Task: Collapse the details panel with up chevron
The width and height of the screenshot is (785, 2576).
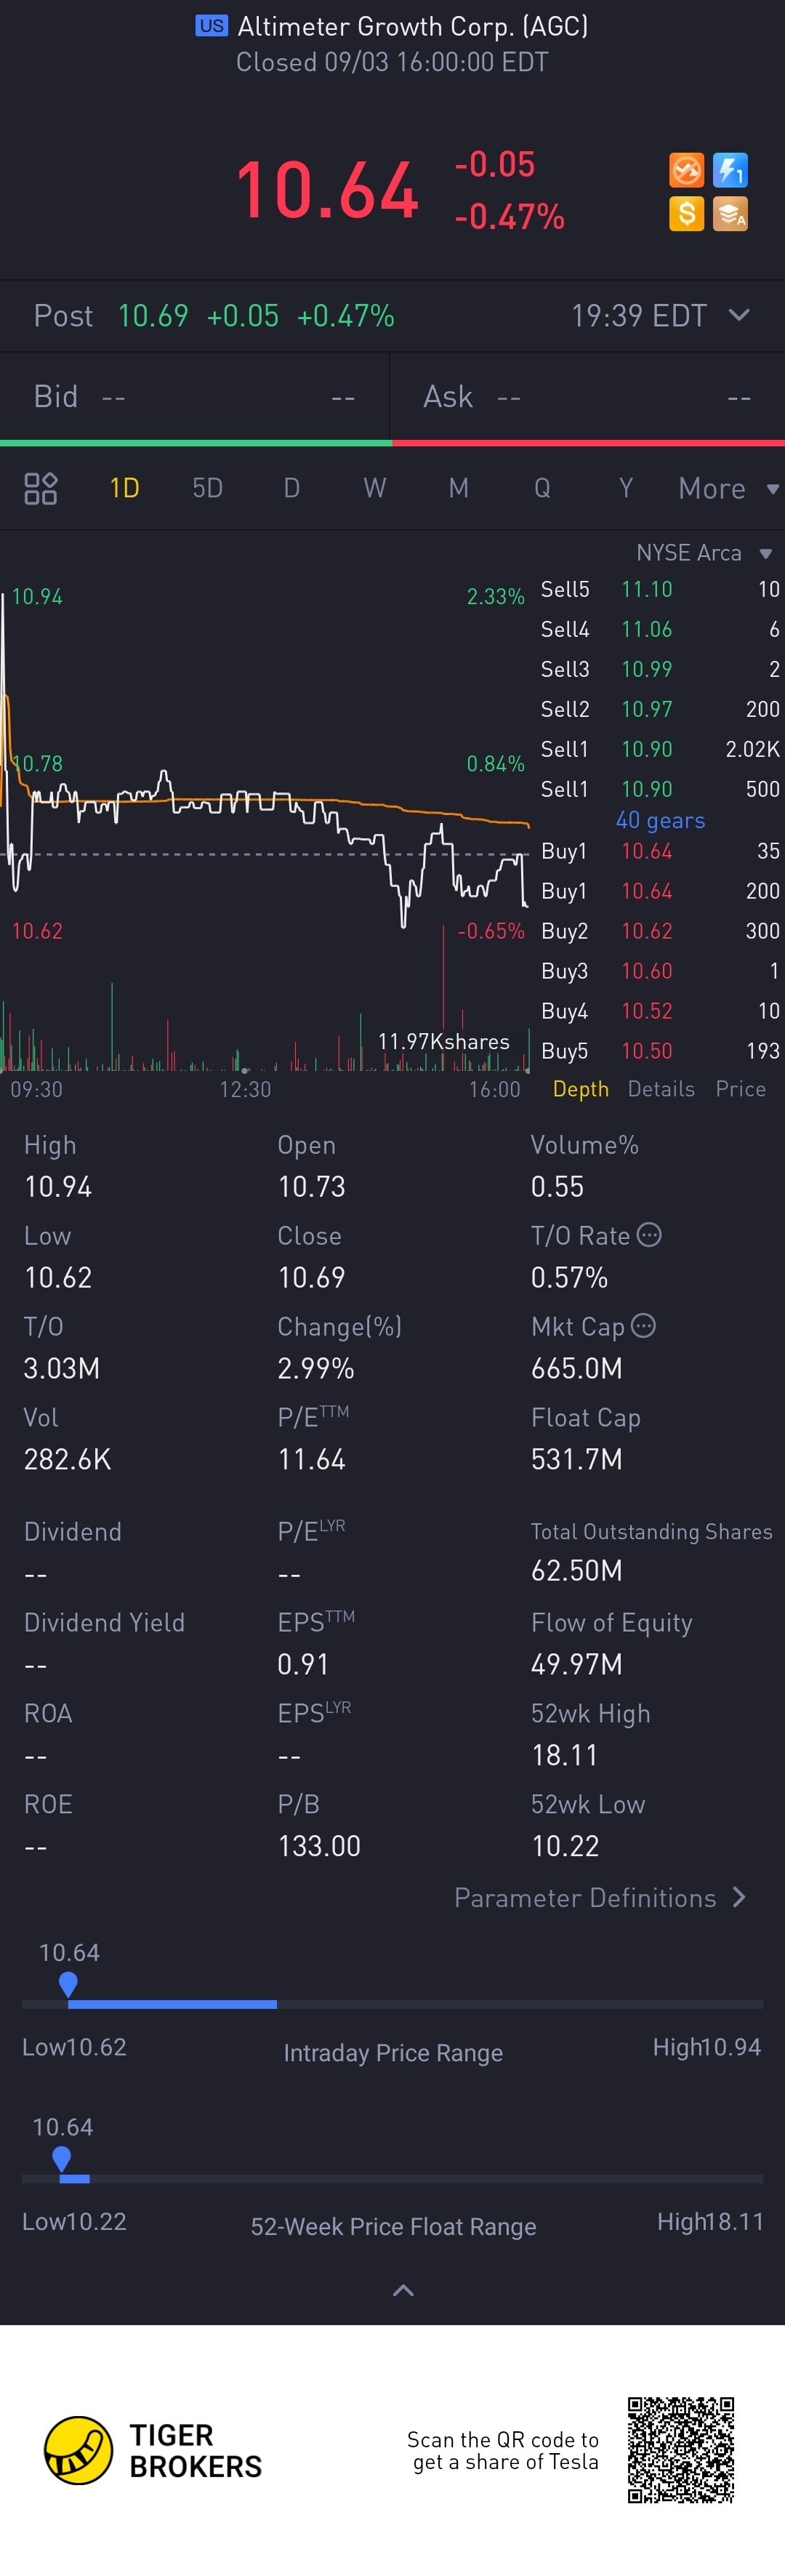Action: (x=403, y=2290)
